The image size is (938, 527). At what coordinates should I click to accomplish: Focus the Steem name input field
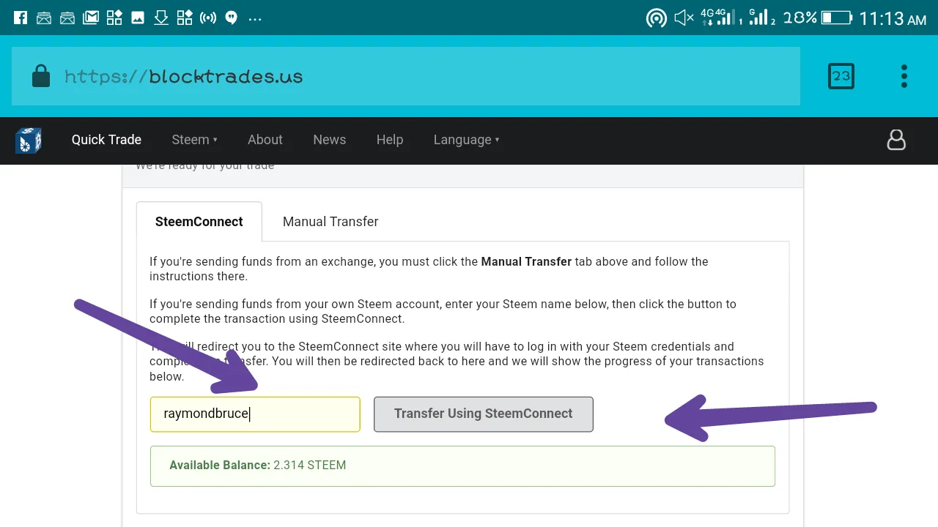tap(255, 414)
